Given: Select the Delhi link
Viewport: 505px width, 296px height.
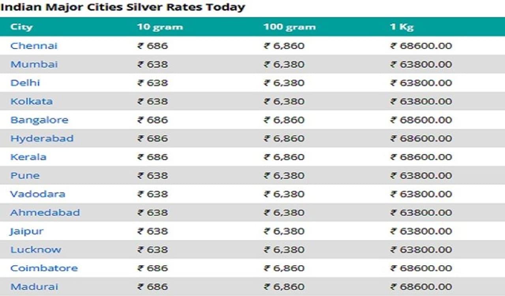Looking at the screenshot, I should click(x=25, y=83).
